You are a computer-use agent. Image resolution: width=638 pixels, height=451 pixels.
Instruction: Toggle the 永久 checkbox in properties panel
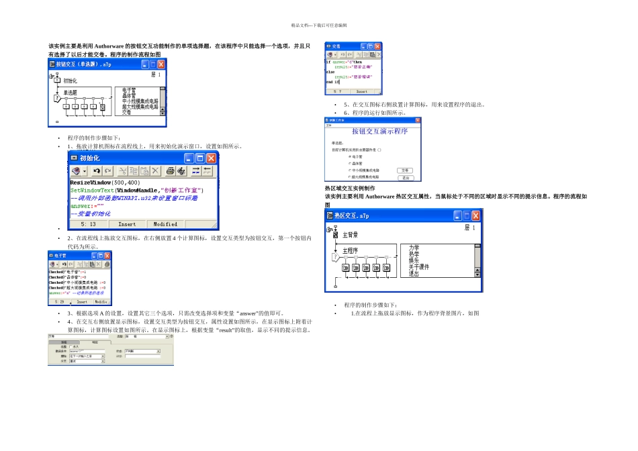(x=71, y=347)
